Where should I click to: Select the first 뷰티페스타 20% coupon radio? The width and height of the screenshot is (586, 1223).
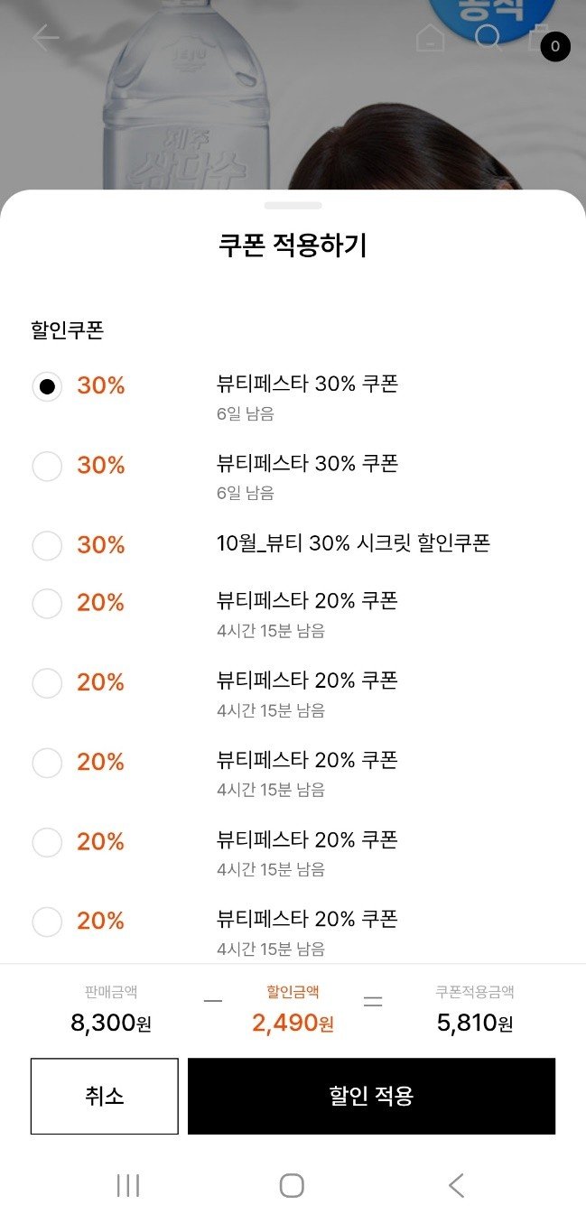pyautogui.click(x=47, y=603)
